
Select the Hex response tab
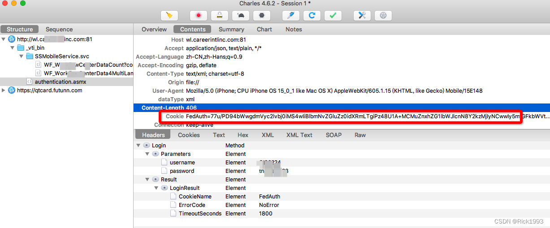(243, 135)
